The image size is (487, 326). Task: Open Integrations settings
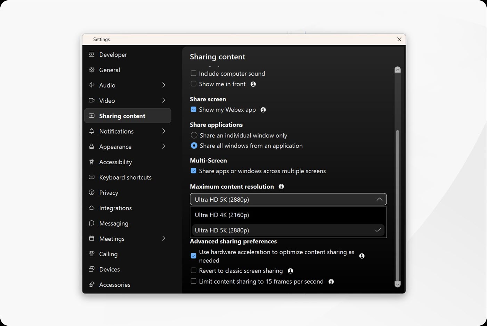coord(128,208)
